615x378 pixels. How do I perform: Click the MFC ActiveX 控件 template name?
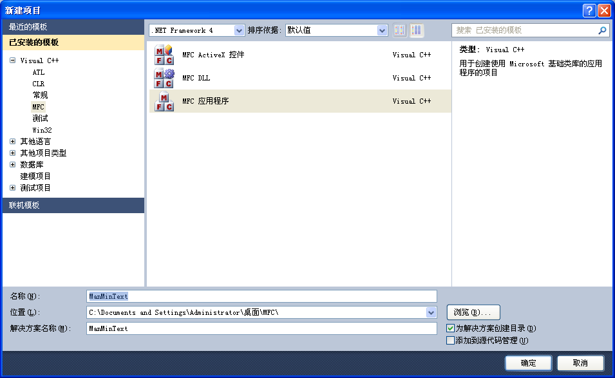click(213, 55)
